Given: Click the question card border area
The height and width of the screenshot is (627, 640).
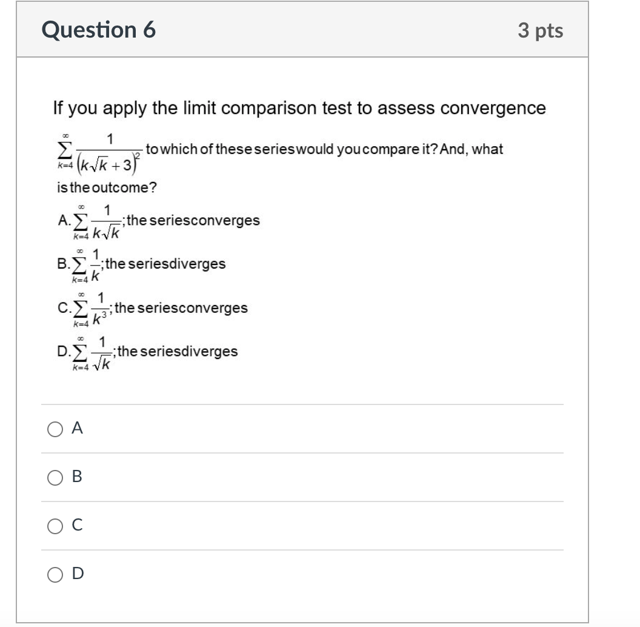Looking at the screenshot, I should [x=16, y=303].
